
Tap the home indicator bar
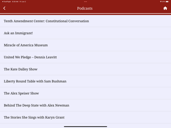[x=85, y=126]
